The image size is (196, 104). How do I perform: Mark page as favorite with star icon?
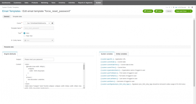coord(189,7)
